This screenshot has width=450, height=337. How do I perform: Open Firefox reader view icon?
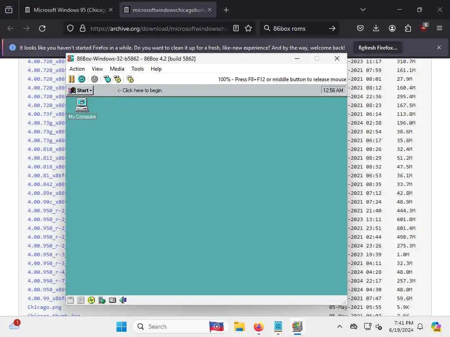pyautogui.click(x=236, y=29)
